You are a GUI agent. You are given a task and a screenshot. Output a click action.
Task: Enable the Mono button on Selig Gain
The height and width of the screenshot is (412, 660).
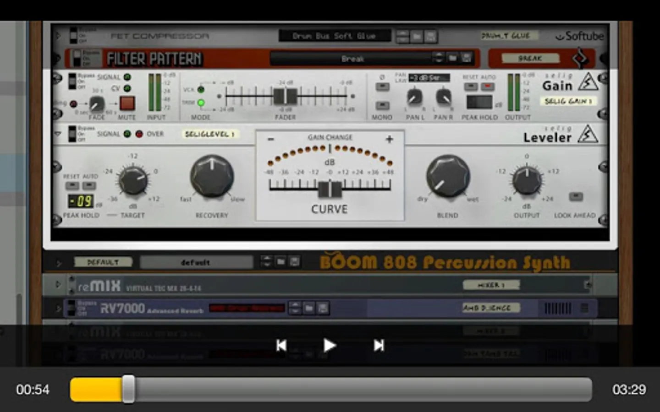[382, 106]
